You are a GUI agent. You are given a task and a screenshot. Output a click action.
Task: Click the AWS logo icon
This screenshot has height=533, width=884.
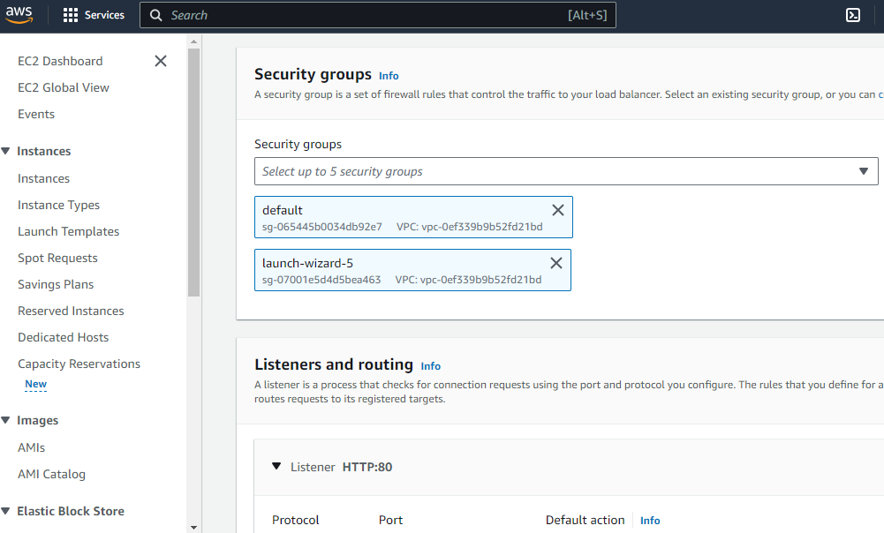click(21, 15)
